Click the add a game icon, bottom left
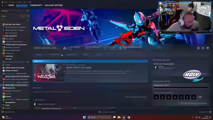Viewport: 213px width, 120px height. coord(3,112)
